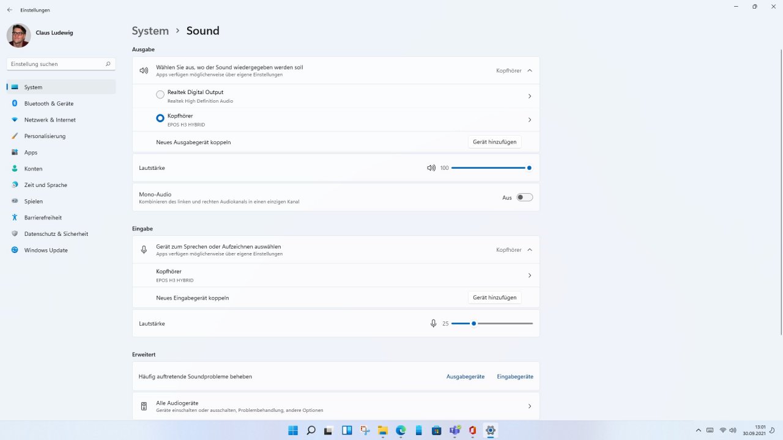Click the output Lautstärke slider
Viewport: 783px width, 440px height.
(492, 167)
